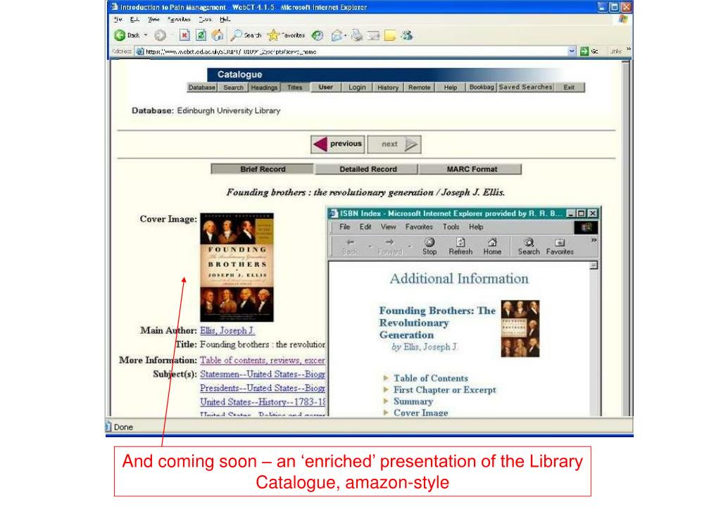Open the History catalogue tab

pyautogui.click(x=388, y=87)
